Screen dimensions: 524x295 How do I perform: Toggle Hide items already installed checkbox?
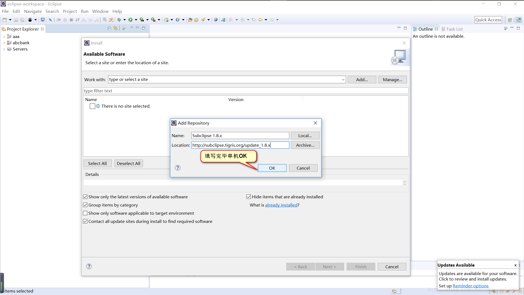tap(249, 197)
